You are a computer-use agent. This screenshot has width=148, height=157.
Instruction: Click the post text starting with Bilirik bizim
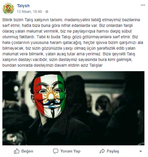(x=73, y=43)
